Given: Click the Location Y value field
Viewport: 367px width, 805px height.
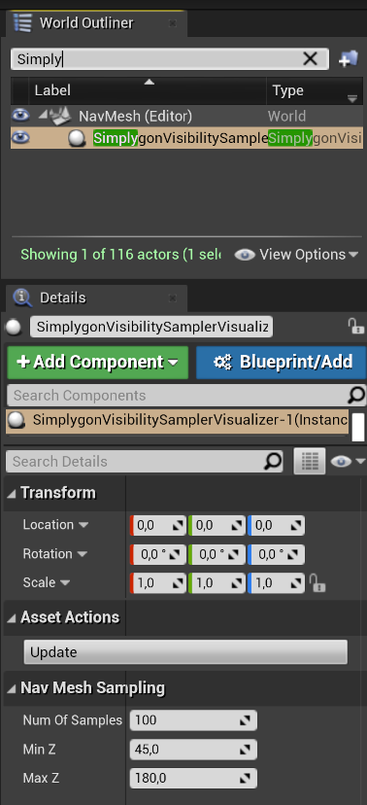Looking at the screenshot, I should (x=217, y=525).
